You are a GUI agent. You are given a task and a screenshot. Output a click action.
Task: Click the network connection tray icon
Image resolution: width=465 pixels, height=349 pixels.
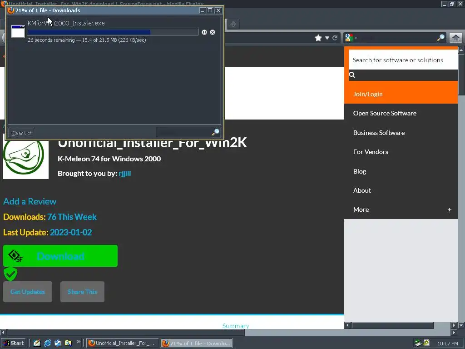tap(418, 343)
